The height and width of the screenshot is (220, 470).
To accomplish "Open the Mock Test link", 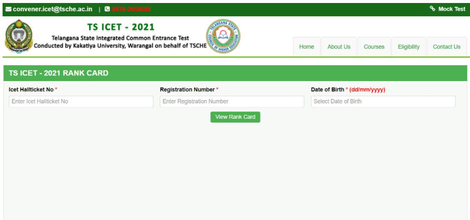I will pos(452,9).
